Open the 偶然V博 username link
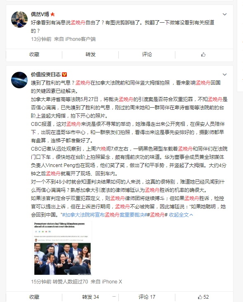The width and height of the screenshot is (243, 302). coord(40,14)
